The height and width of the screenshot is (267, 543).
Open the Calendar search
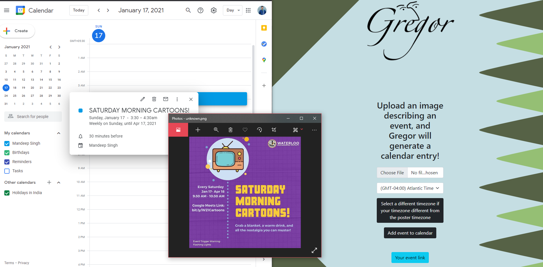click(x=188, y=10)
